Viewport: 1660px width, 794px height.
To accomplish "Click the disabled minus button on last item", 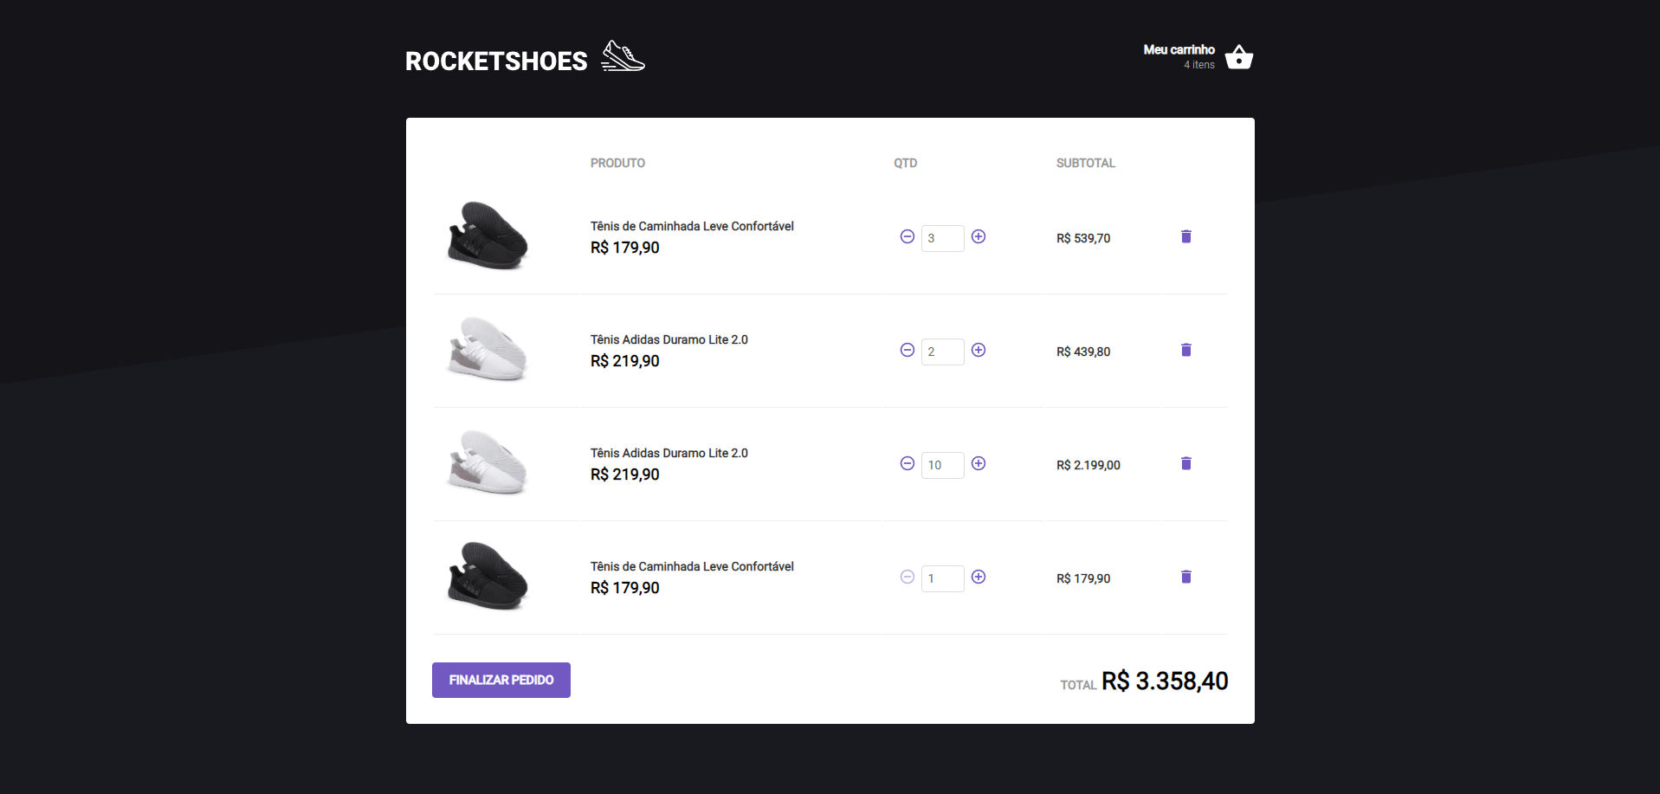I will click(907, 578).
